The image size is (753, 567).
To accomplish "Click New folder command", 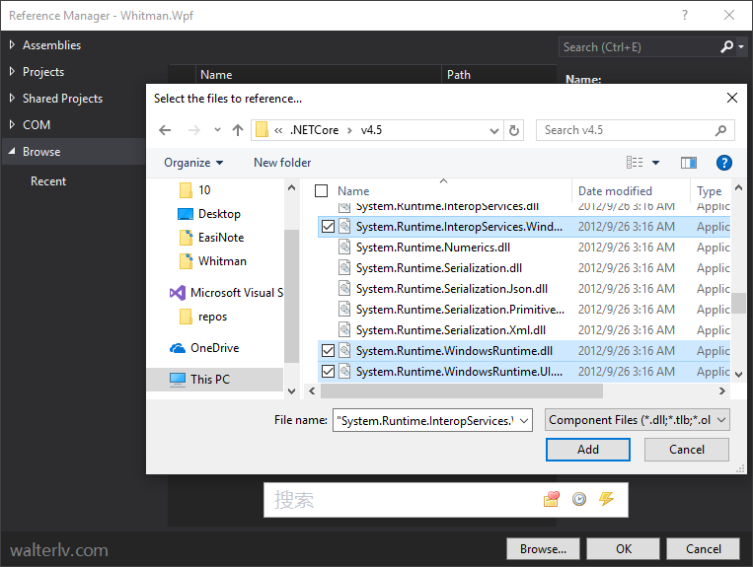I will coord(282,163).
